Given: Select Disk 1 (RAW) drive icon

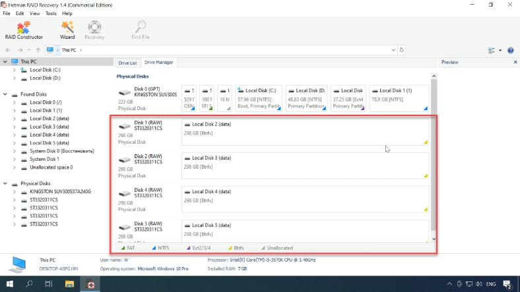Looking at the screenshot, I should pyautogui.click(x=125, y=126).
